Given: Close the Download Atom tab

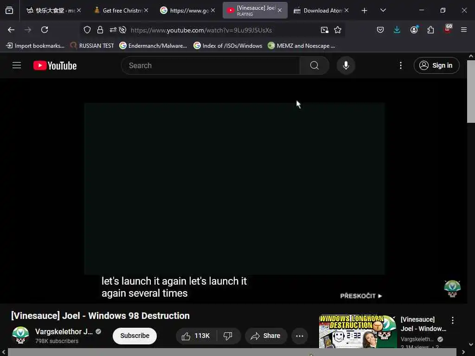Looking at the screenshot, I should (346, 11).
